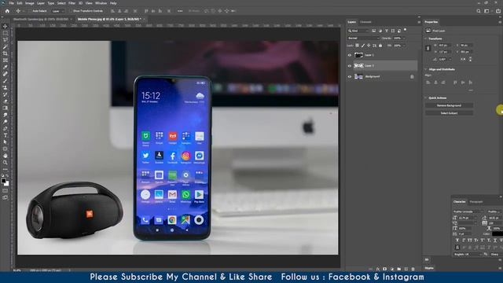This screenshot has width=503, height=283.
Task: Open the search icon in options bar
Action: pyautogui.click(x=479, y=11)
